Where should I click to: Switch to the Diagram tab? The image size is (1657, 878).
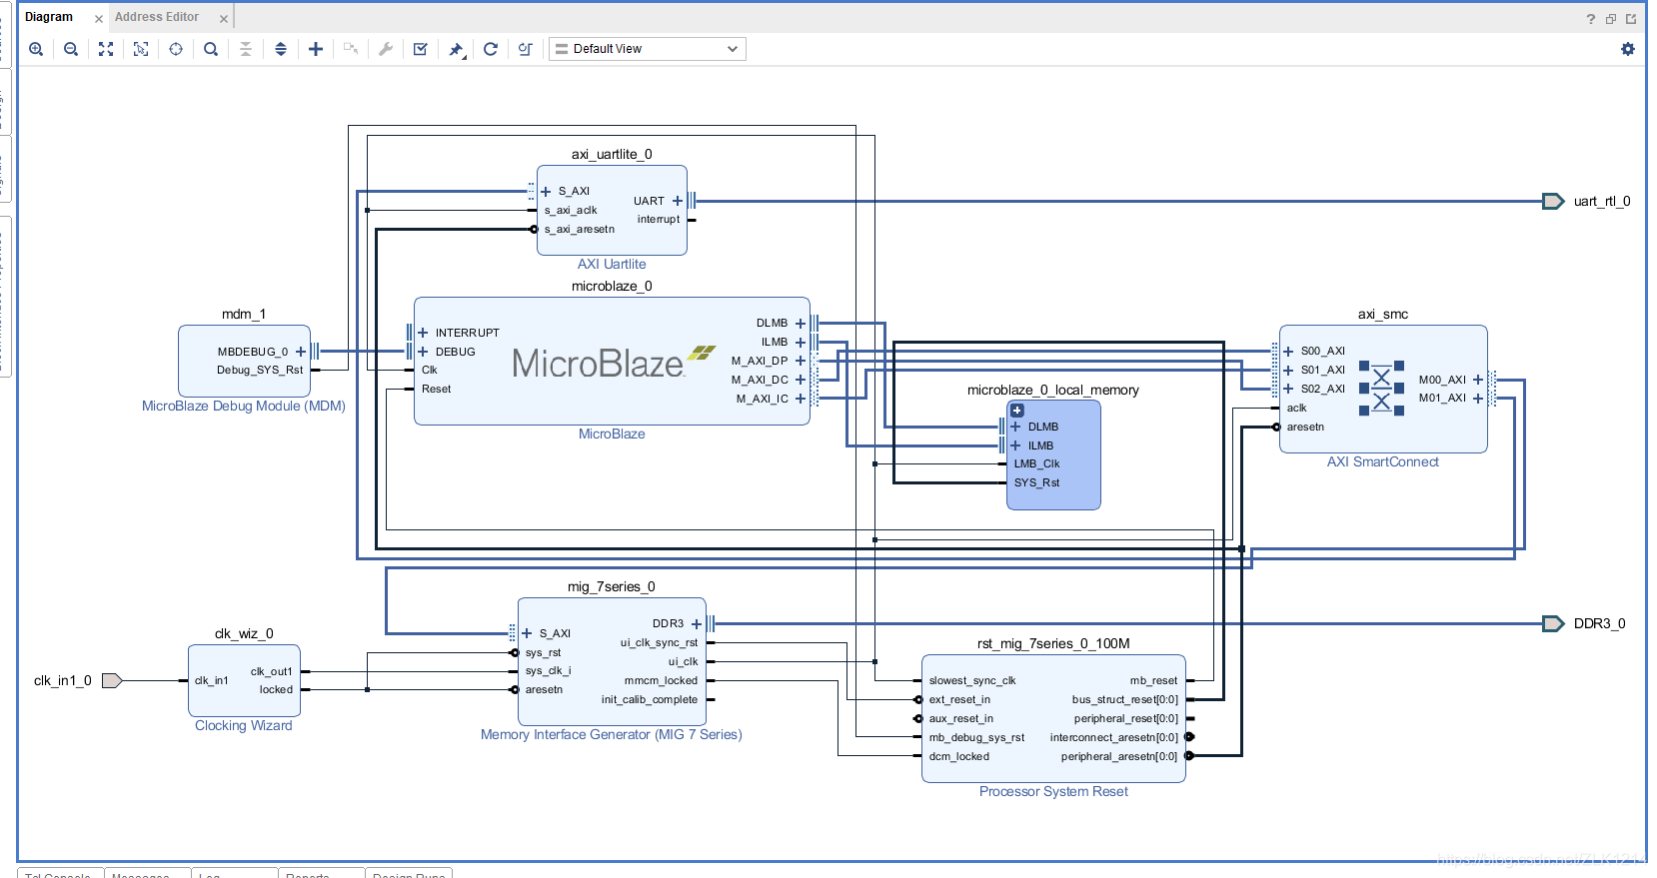49,17
